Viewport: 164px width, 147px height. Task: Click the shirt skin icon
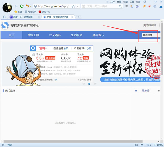click(145, 2)
